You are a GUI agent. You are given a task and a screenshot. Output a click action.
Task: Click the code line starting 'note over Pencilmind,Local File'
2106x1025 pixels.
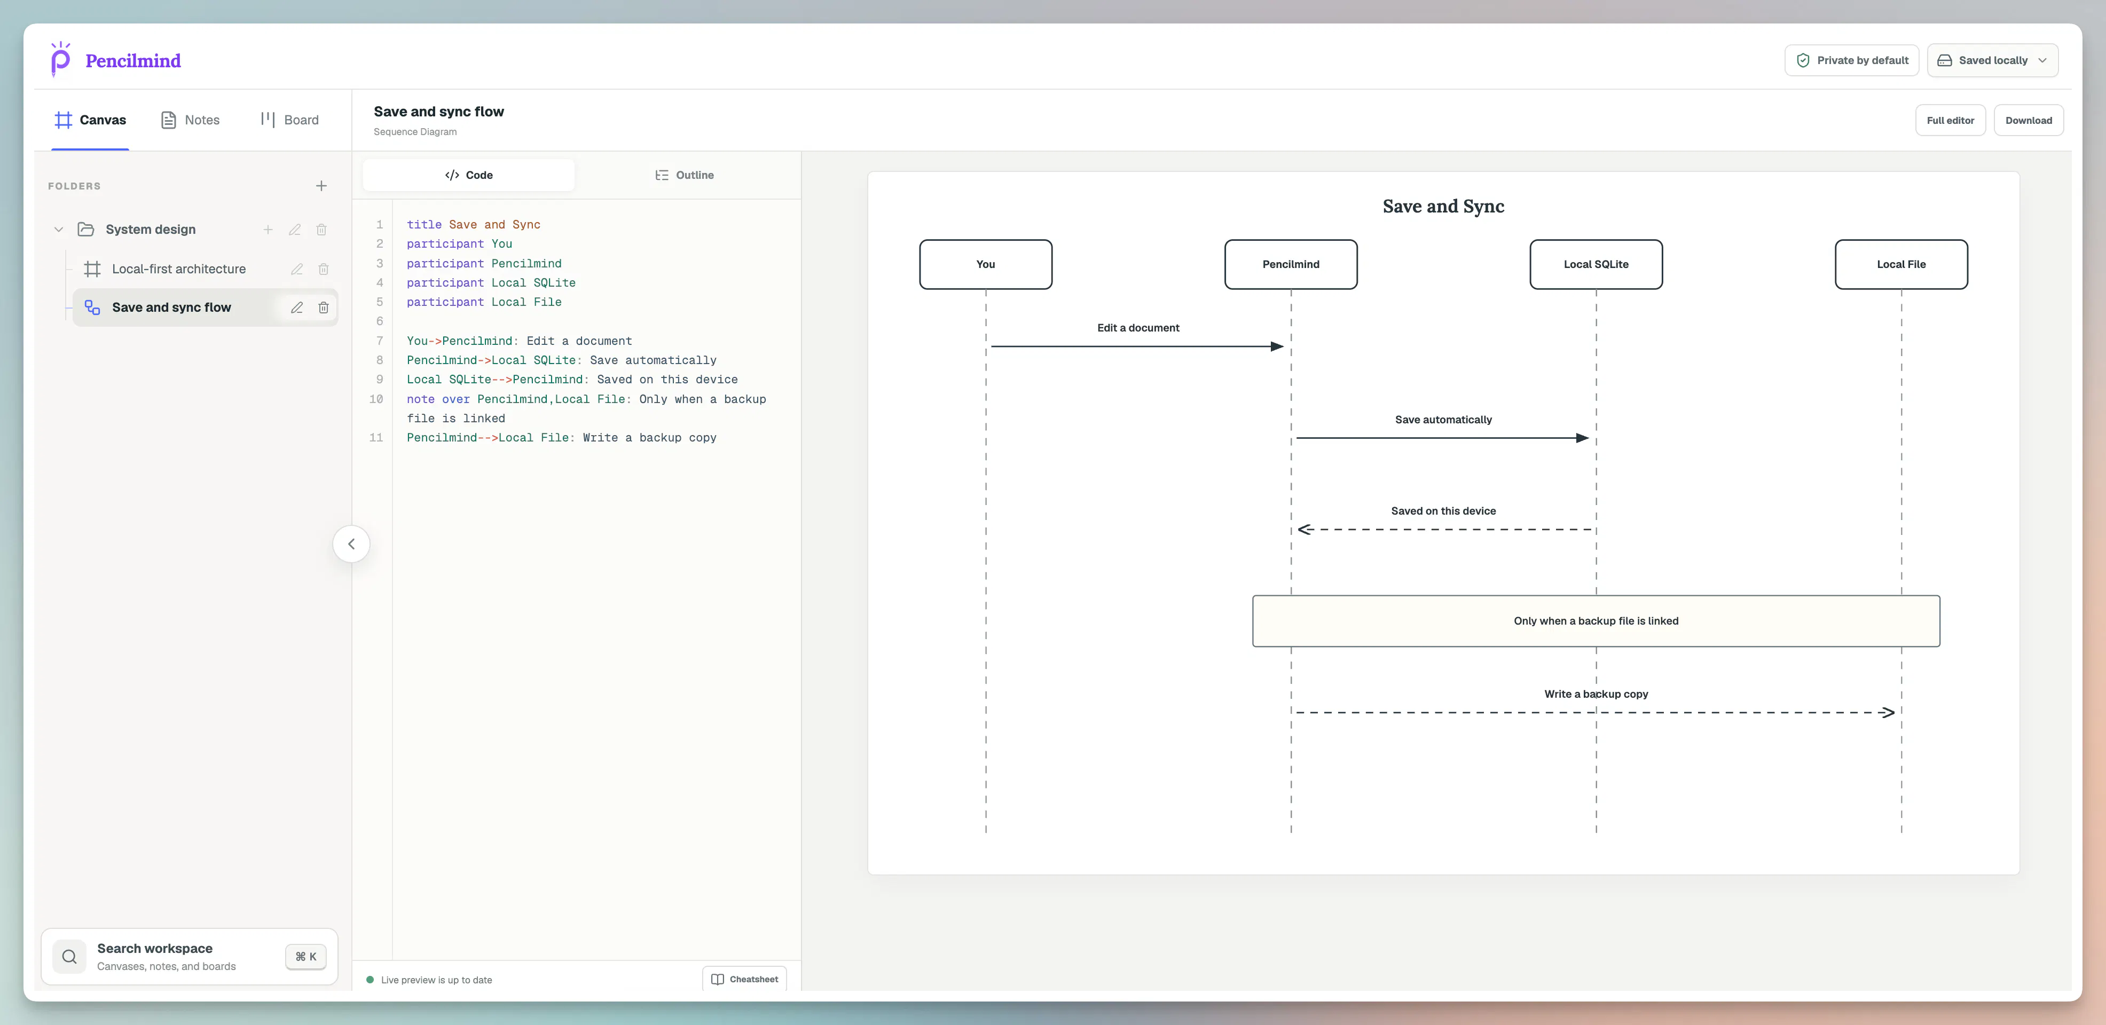(586, 409)
